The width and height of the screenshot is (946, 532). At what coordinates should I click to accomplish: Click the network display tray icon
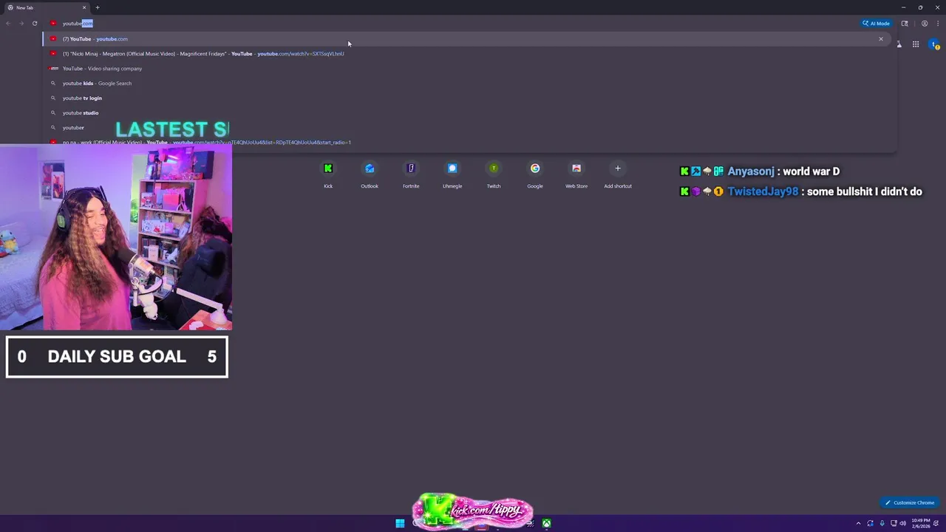pos(894,523)
